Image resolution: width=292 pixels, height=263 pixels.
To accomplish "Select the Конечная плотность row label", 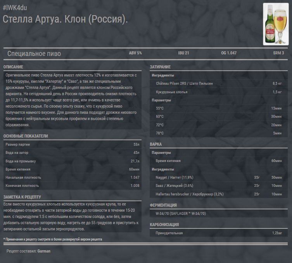I will tap(22, 186).
